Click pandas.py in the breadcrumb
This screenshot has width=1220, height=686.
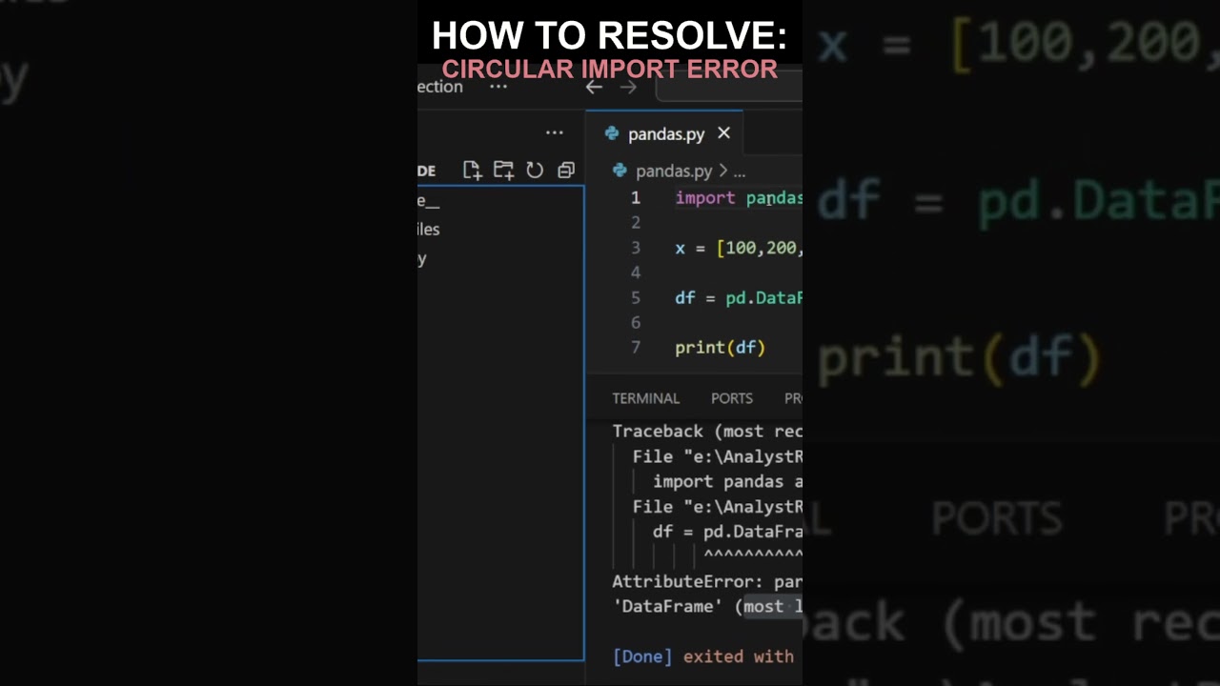(674, 171)
